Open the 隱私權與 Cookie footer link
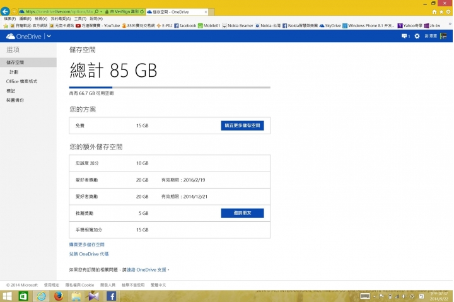This screenshot has height=302, width=454. (x=79, y=285)
